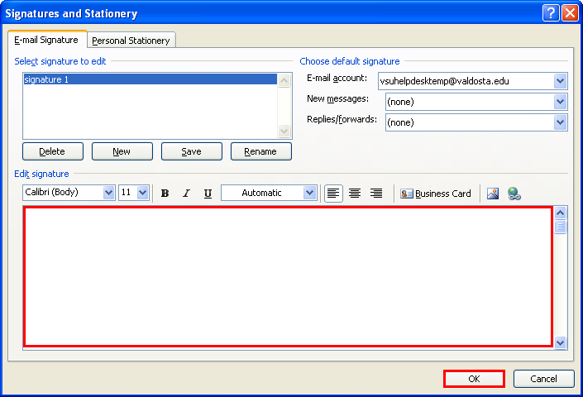Click inside the signature editing area
This screenshot has height=397, width=583.
tap(288, 277)
